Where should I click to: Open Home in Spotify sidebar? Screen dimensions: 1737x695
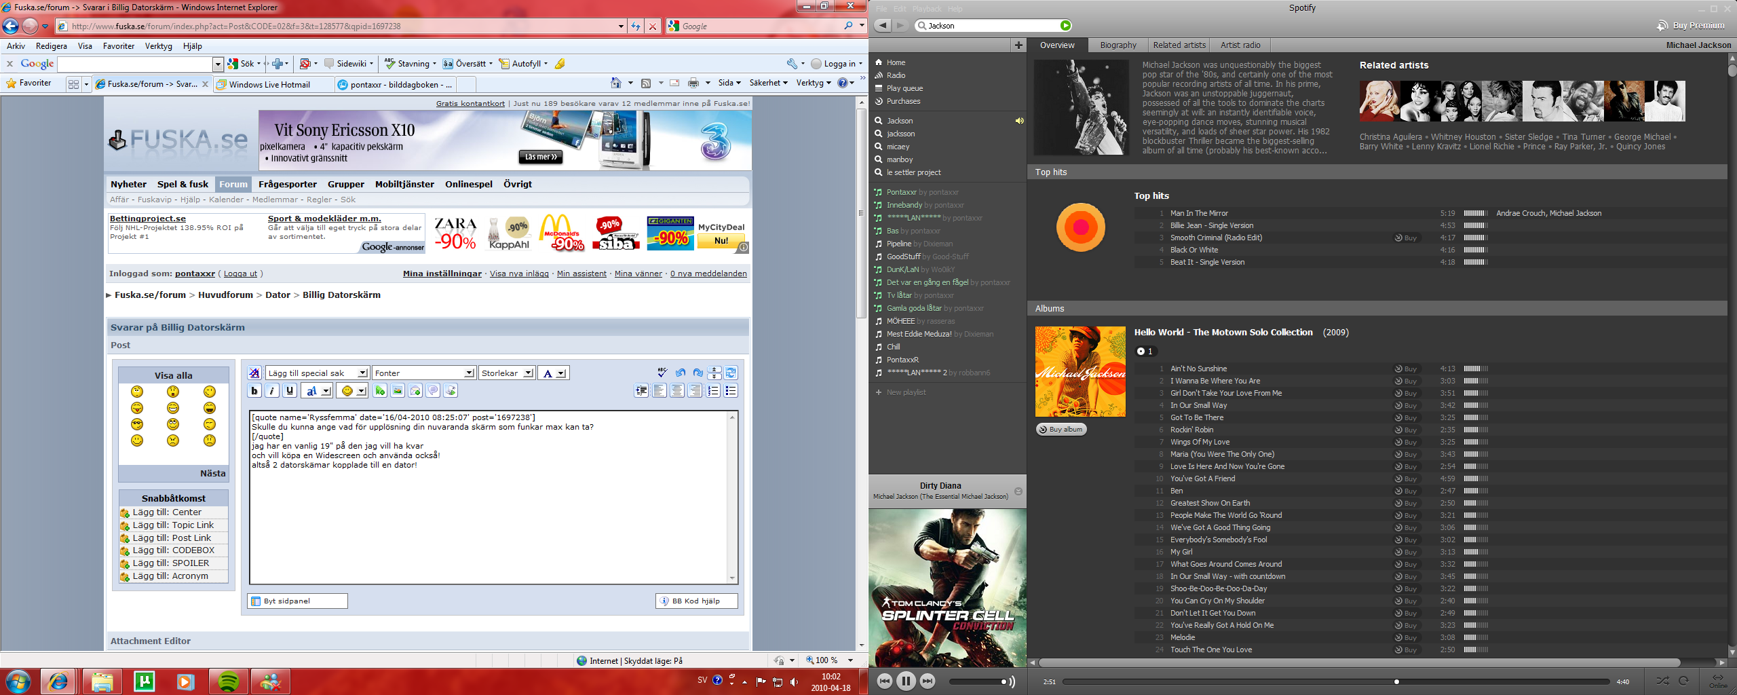coord(896,62)
